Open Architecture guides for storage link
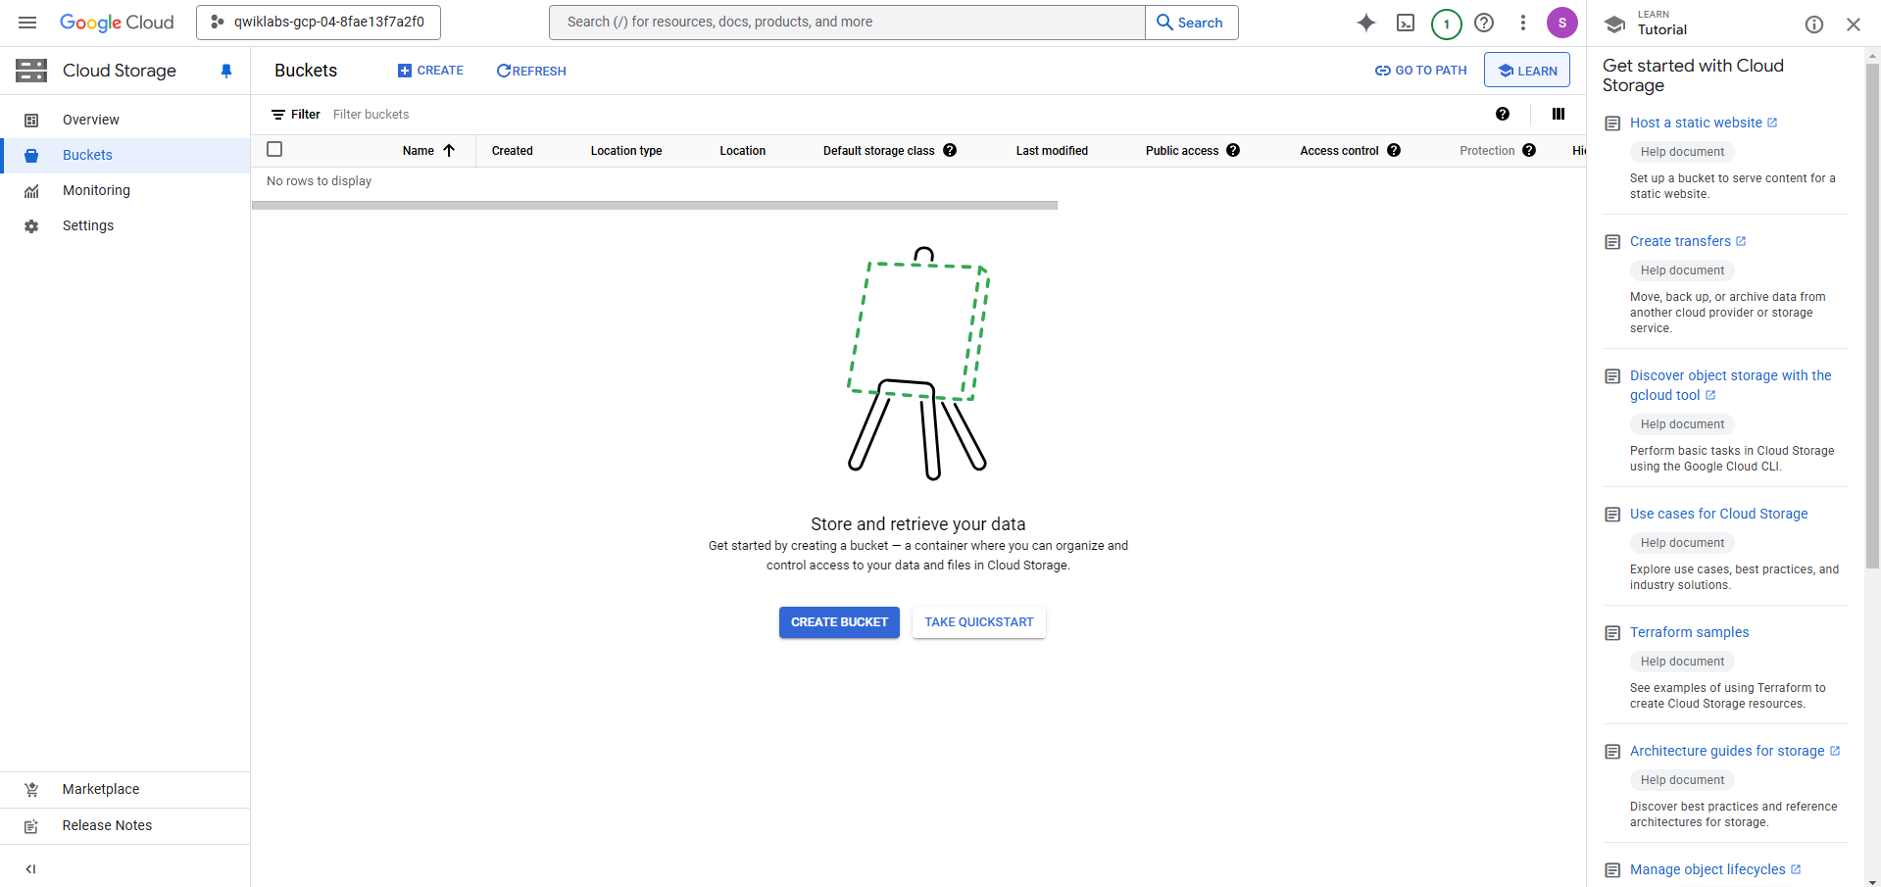The width and height of the screenshot is (1881, 887). point(1734,751)
